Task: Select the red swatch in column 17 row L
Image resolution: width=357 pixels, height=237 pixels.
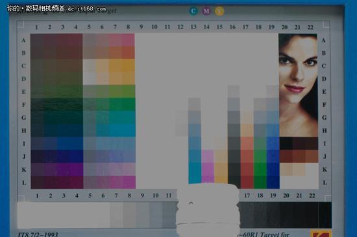Action: pos(247,182)
